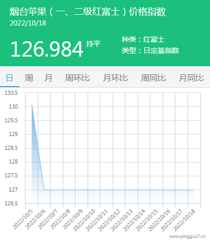Click the 持平 status label

coord(93,44)
